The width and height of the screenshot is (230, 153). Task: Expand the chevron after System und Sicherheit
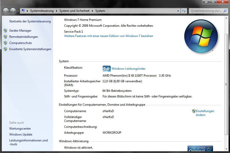click(92, 11)
